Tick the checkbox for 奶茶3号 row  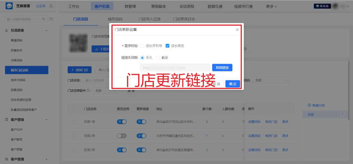(x=74, y=150)
